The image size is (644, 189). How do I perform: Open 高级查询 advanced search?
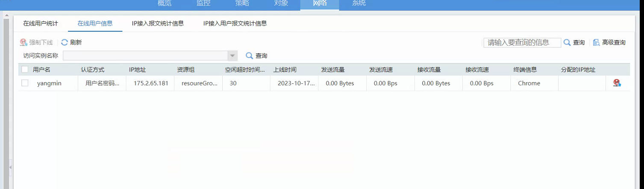[609, 42]
